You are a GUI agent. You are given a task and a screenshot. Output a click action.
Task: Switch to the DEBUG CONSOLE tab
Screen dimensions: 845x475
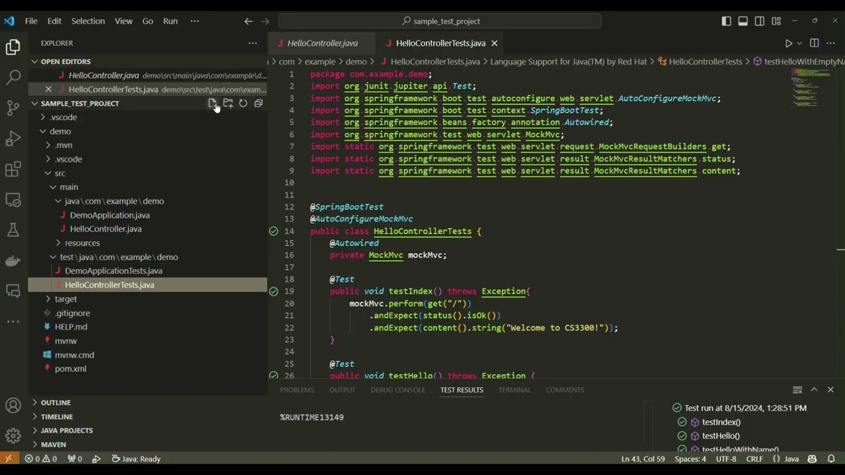point(398,390)
